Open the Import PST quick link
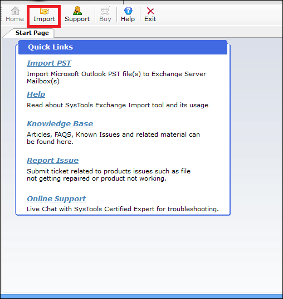Viewport: 283px width, 299px height. 49,63
